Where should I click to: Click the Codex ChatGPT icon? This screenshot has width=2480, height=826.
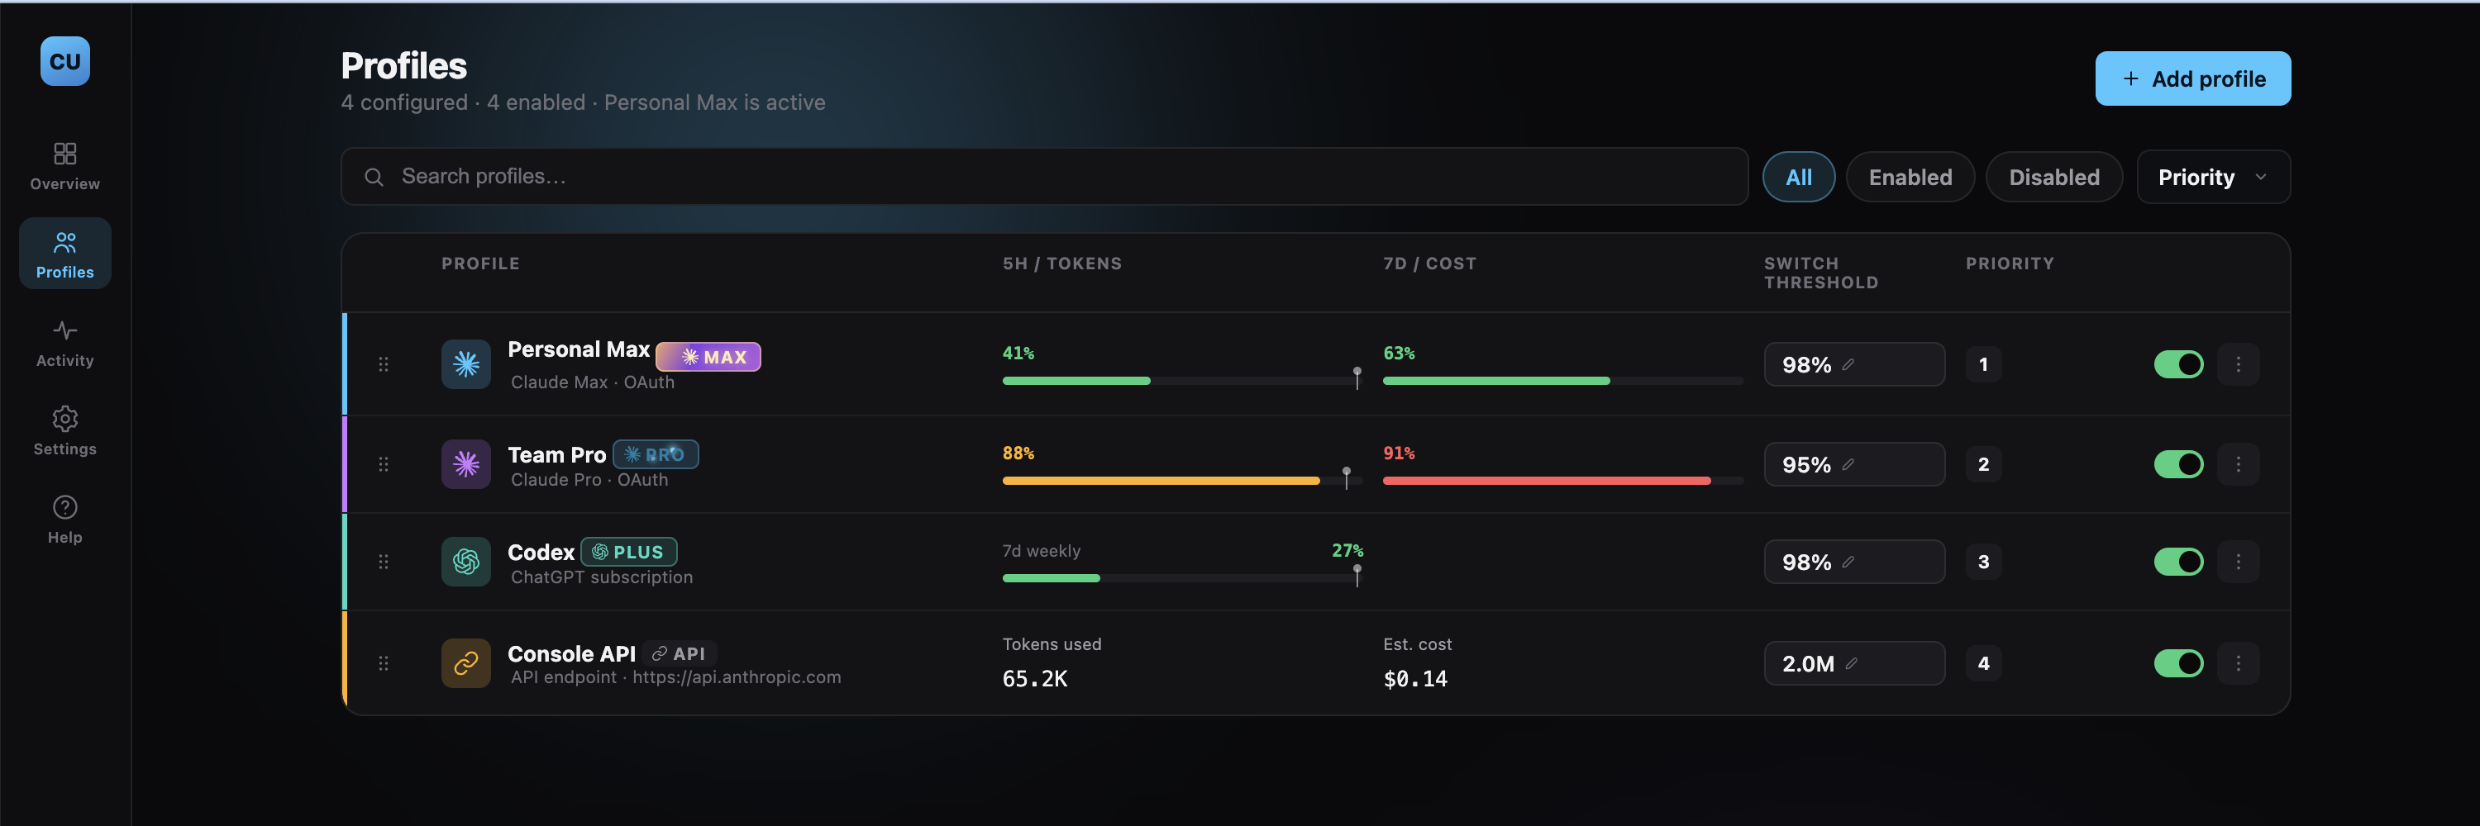click(x=466, y=562)
